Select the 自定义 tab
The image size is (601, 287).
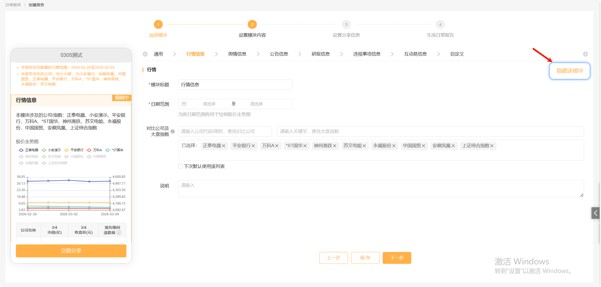coord(457,54)
